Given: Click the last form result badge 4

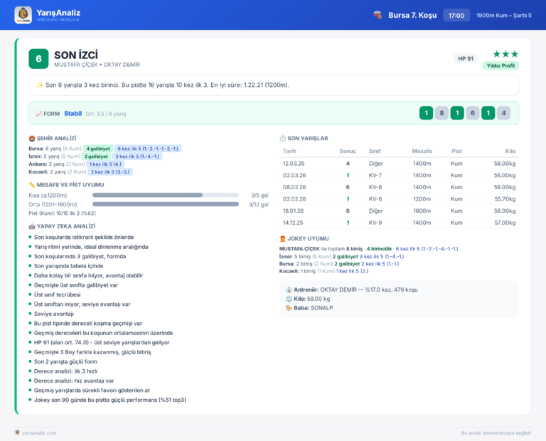Looking at the screenshot, I should (503, 113).
